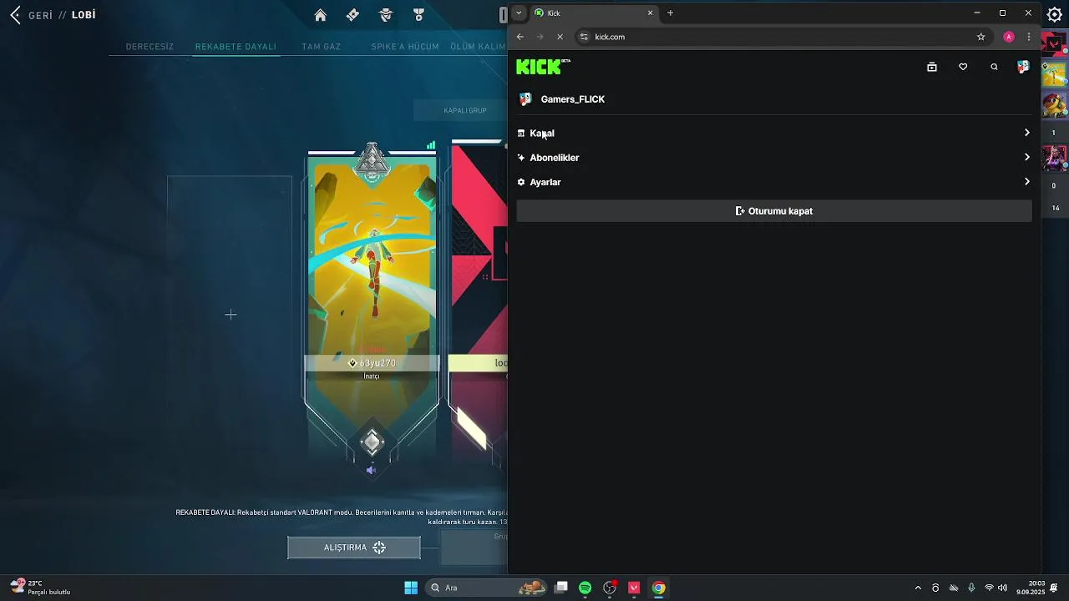
Task: Bookmark this page with the star icon
Action: [x=981, y=37]
